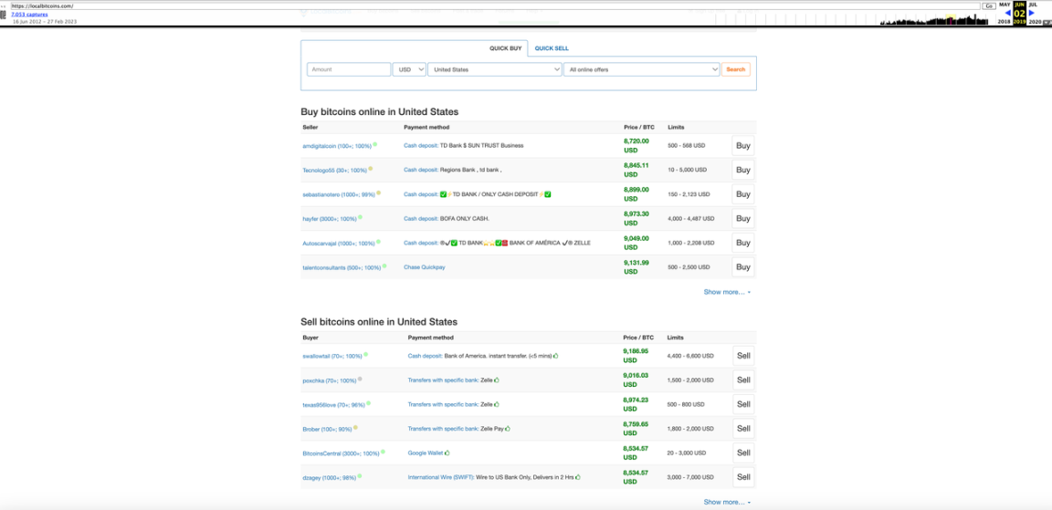Click the Wayback next capture arrow
Screen dimensions: 1052x510
click(1032, 13)
